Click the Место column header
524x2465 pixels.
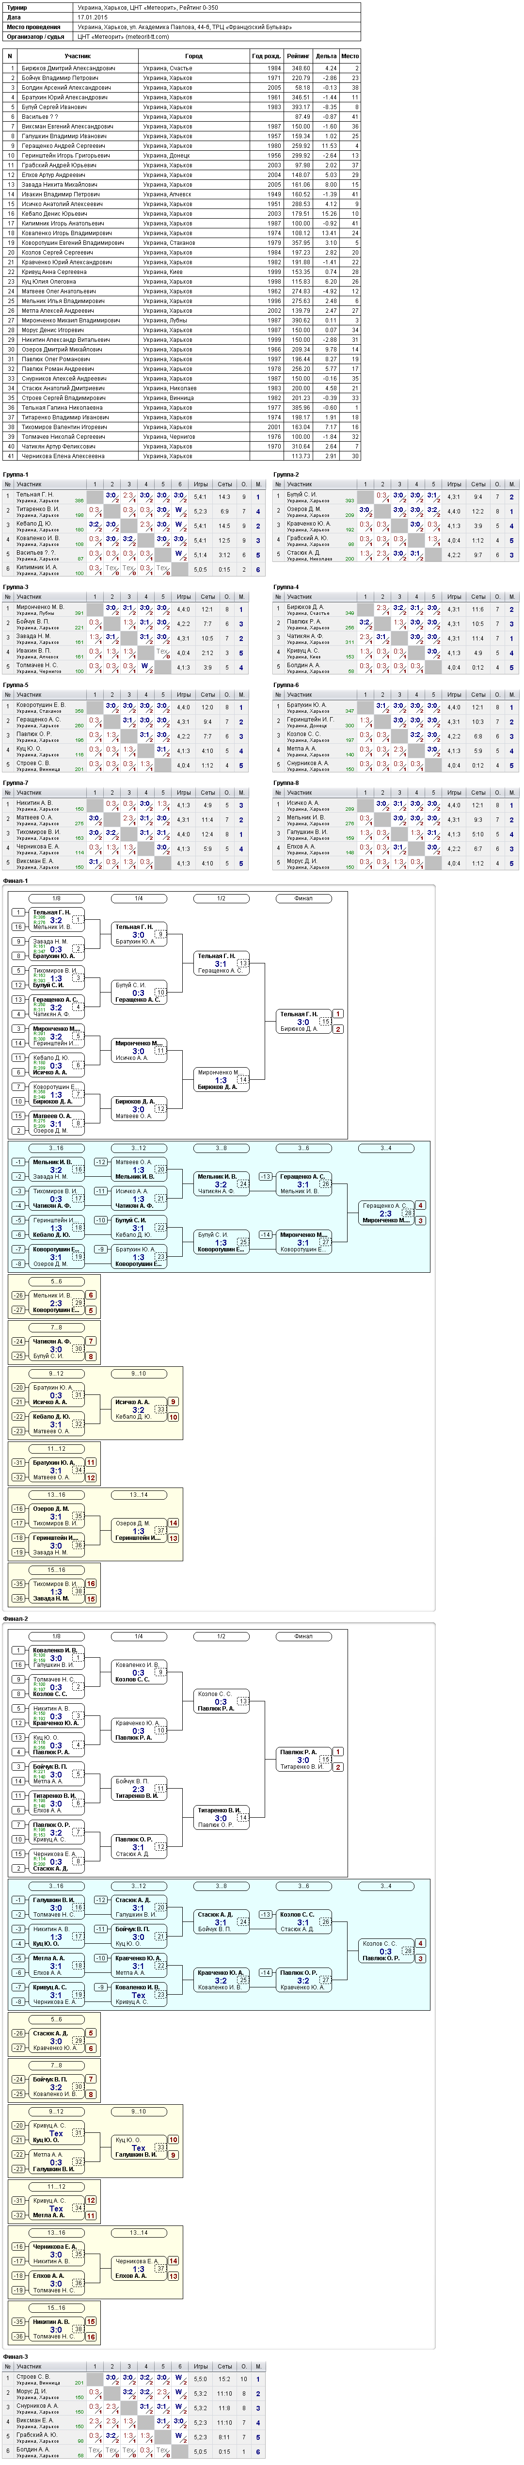(x=350, y=56)
